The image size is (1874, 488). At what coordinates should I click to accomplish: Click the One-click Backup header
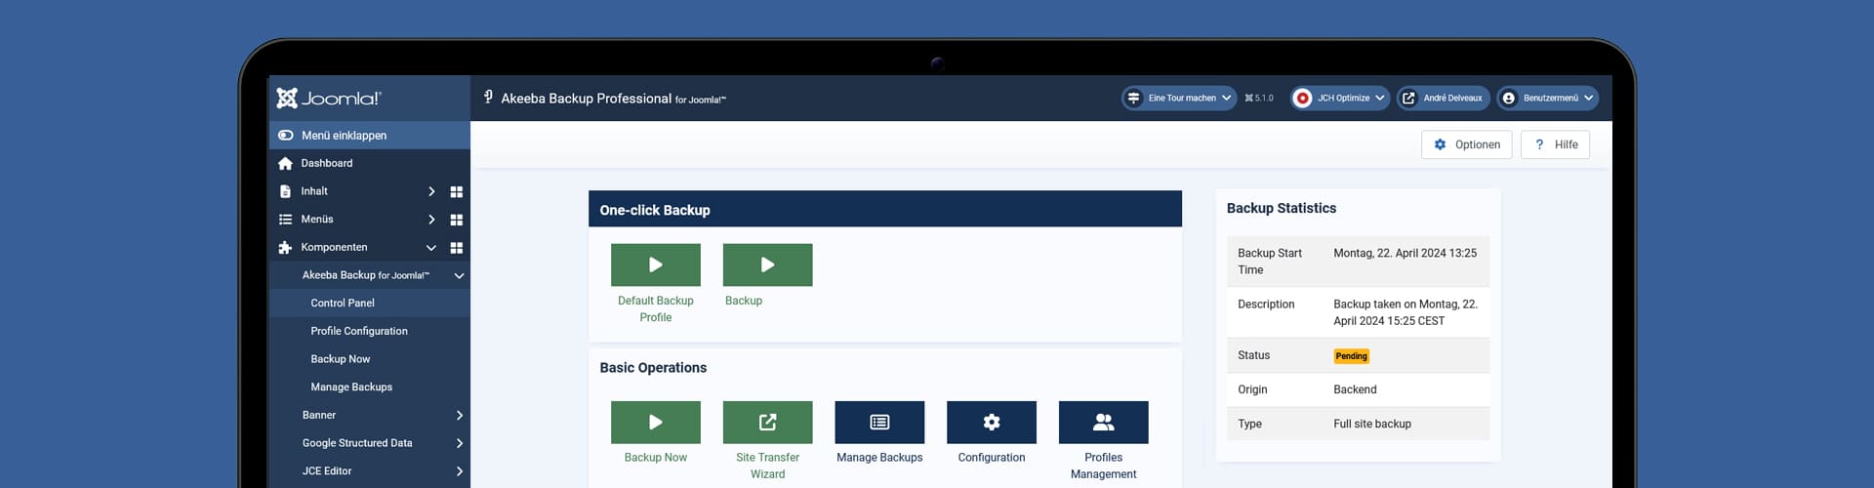(x=885, y=209)
